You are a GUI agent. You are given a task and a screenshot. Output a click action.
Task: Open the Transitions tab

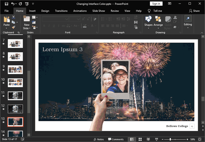coord(61,11)
